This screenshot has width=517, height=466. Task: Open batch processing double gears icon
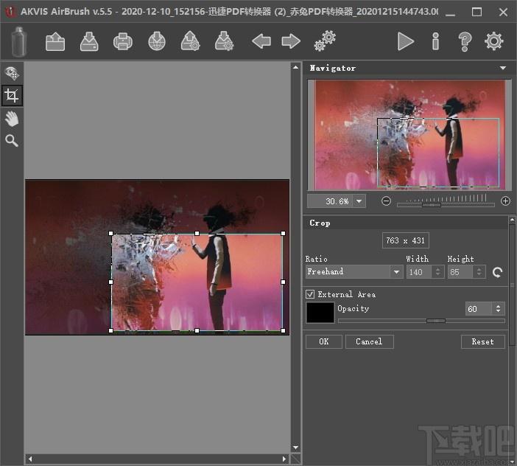325,41
